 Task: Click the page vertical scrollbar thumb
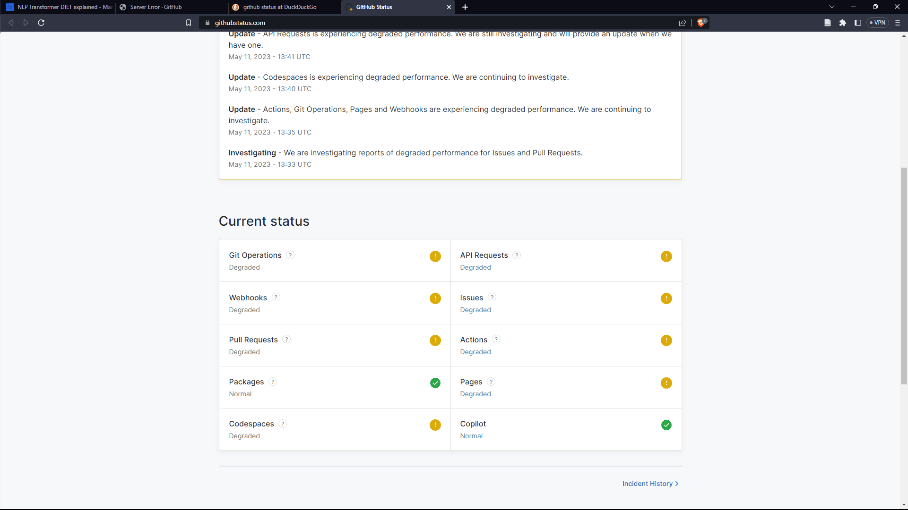[904, 275]
